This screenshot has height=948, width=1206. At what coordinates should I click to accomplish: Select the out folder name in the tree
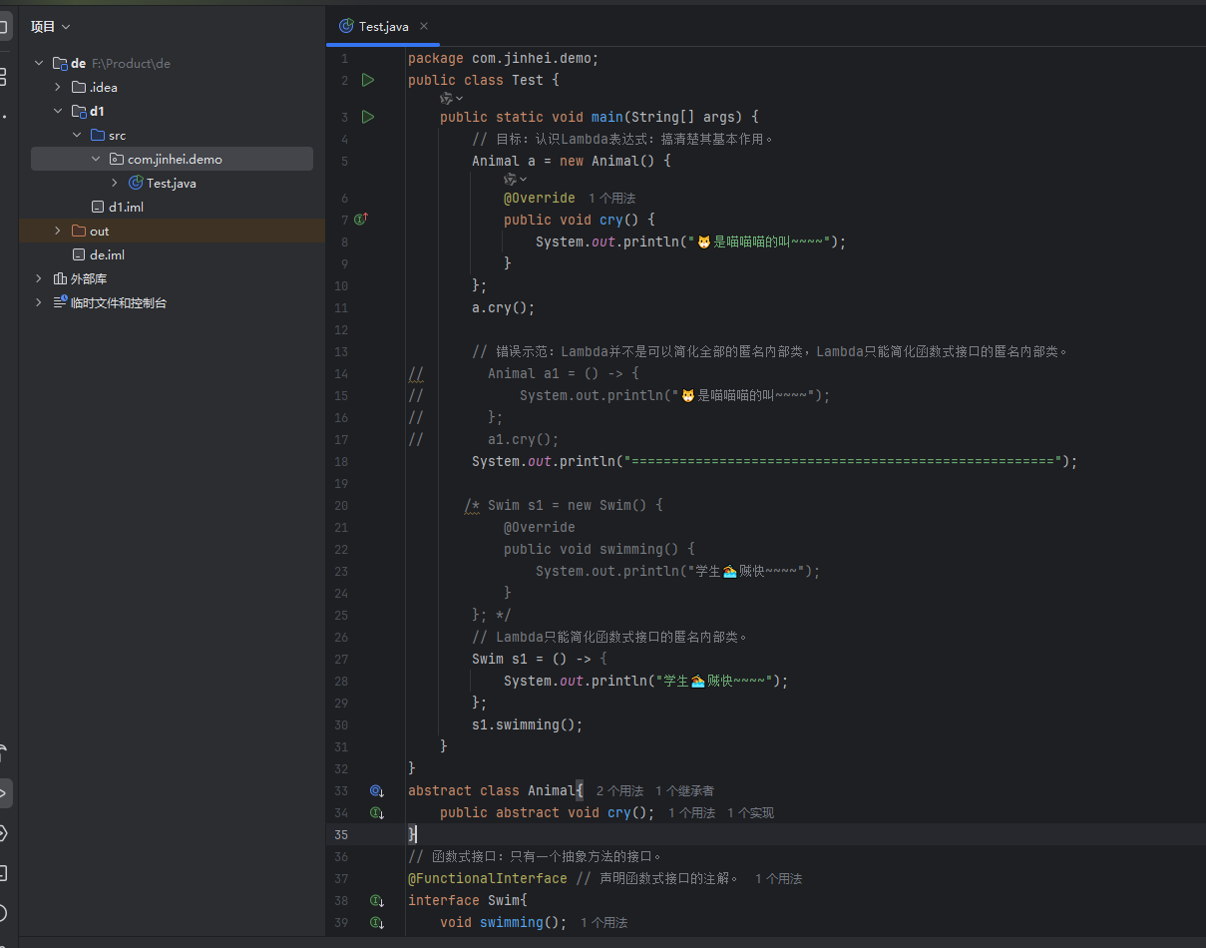100,231
